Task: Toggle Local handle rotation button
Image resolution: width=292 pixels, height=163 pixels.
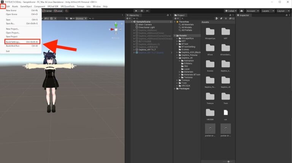Action: click(x=58, y=11)
